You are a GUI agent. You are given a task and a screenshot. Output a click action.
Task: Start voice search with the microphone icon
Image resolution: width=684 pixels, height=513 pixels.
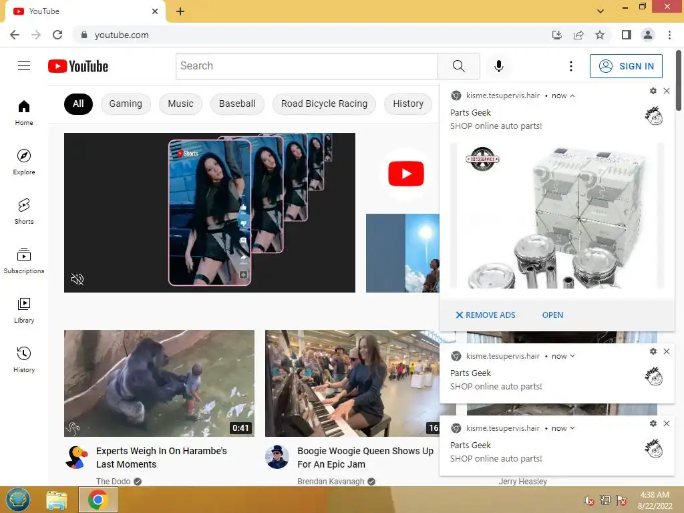[498, 66]
